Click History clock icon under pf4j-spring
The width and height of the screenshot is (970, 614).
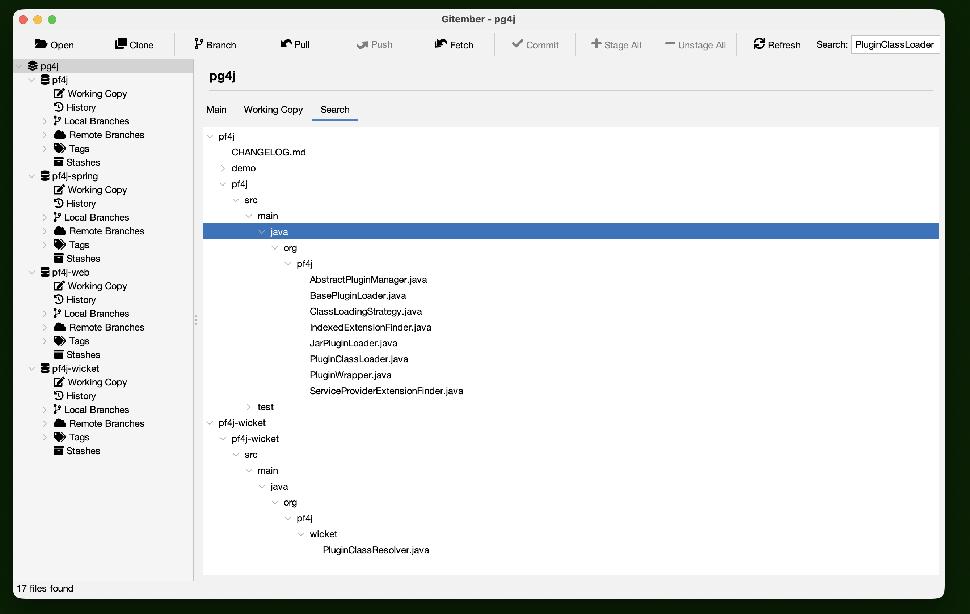point(58,203)
